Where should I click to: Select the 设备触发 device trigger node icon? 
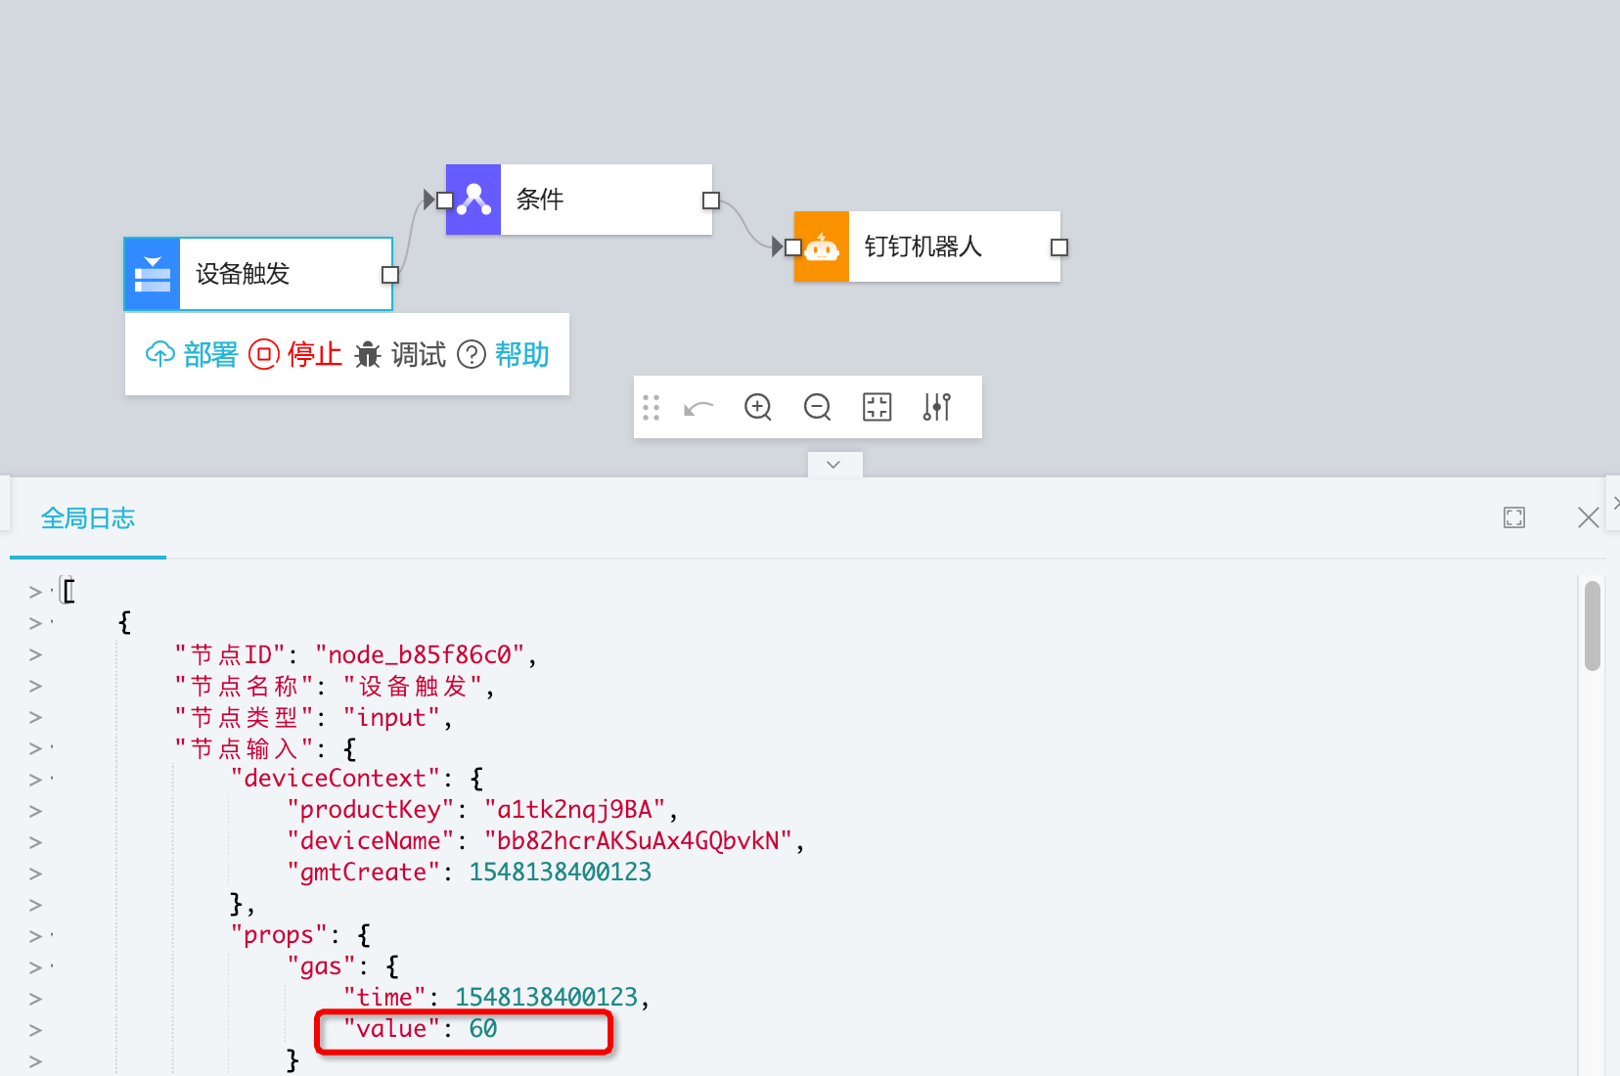tap(153, 274)
